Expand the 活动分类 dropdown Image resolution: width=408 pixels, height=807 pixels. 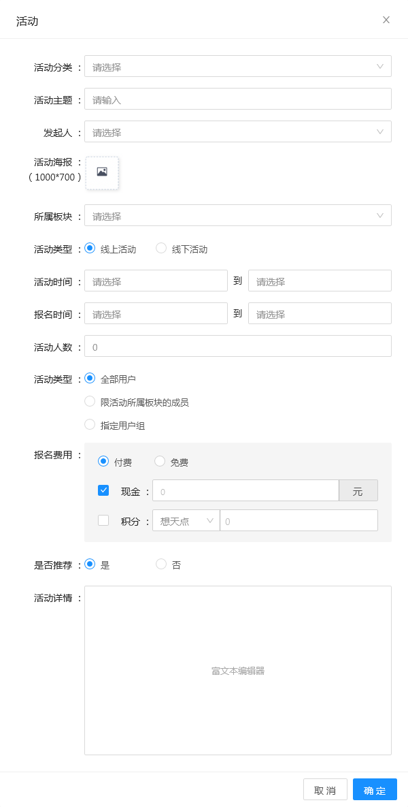tap(238, 66)
